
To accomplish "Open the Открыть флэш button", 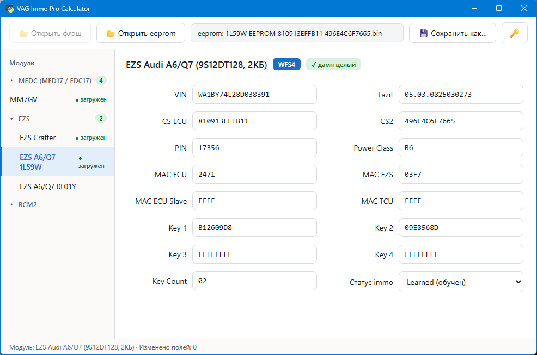I will click(x=50, y=33).
